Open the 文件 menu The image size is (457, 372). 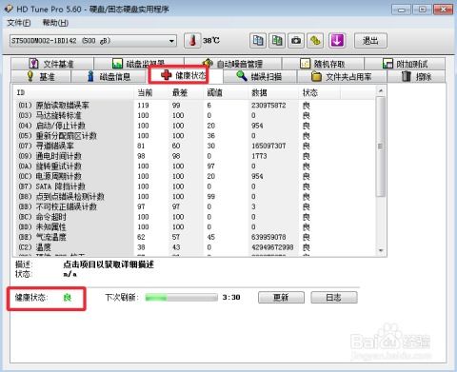click(x=19, y=23)
